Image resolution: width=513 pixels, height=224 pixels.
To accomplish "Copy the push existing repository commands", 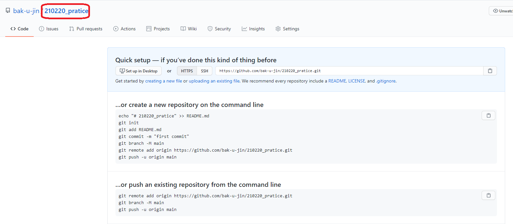I will click(488, 195).
